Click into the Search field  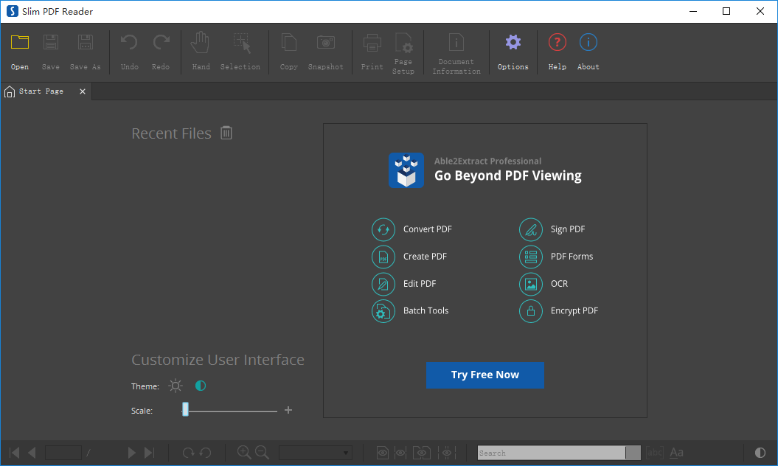[552, 453]
